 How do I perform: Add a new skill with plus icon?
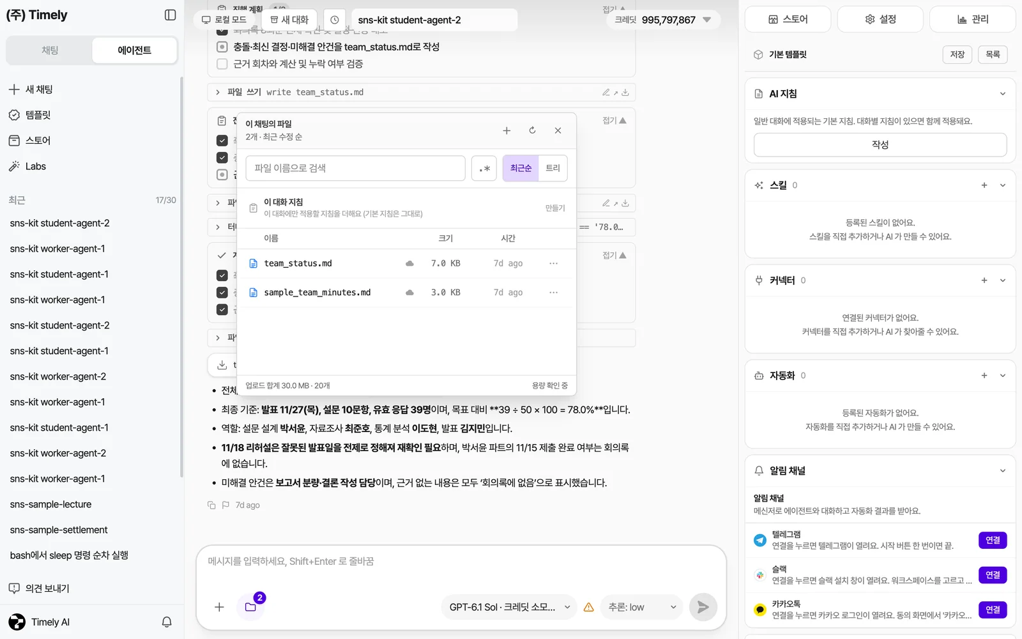984,185
